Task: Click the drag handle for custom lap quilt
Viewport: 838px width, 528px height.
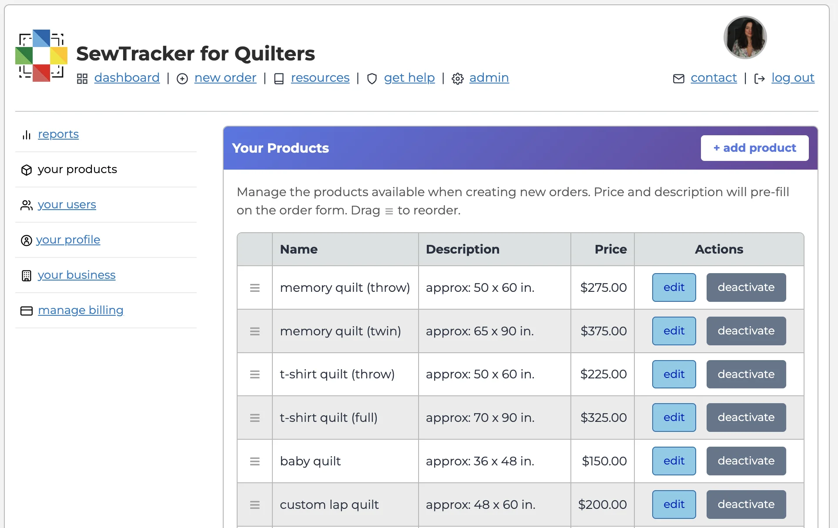Action: 255,505
